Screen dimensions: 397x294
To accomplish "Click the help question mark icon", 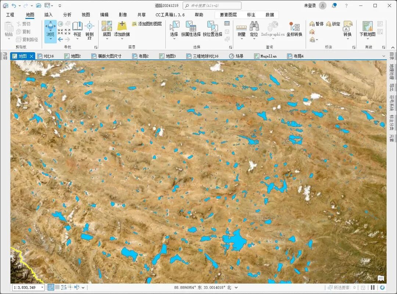I will 346,6.
